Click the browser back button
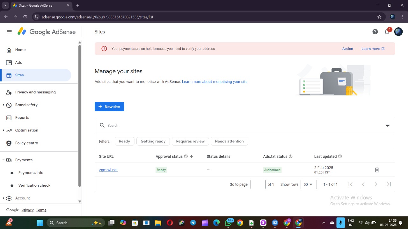 click(x=6, y=17)
